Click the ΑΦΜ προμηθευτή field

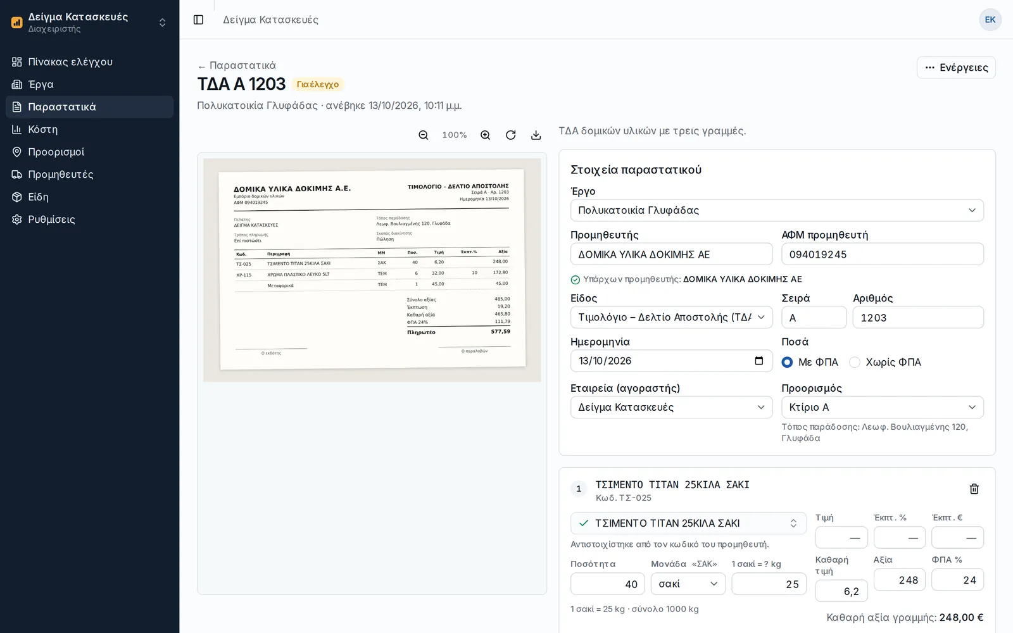pos(882,254)
